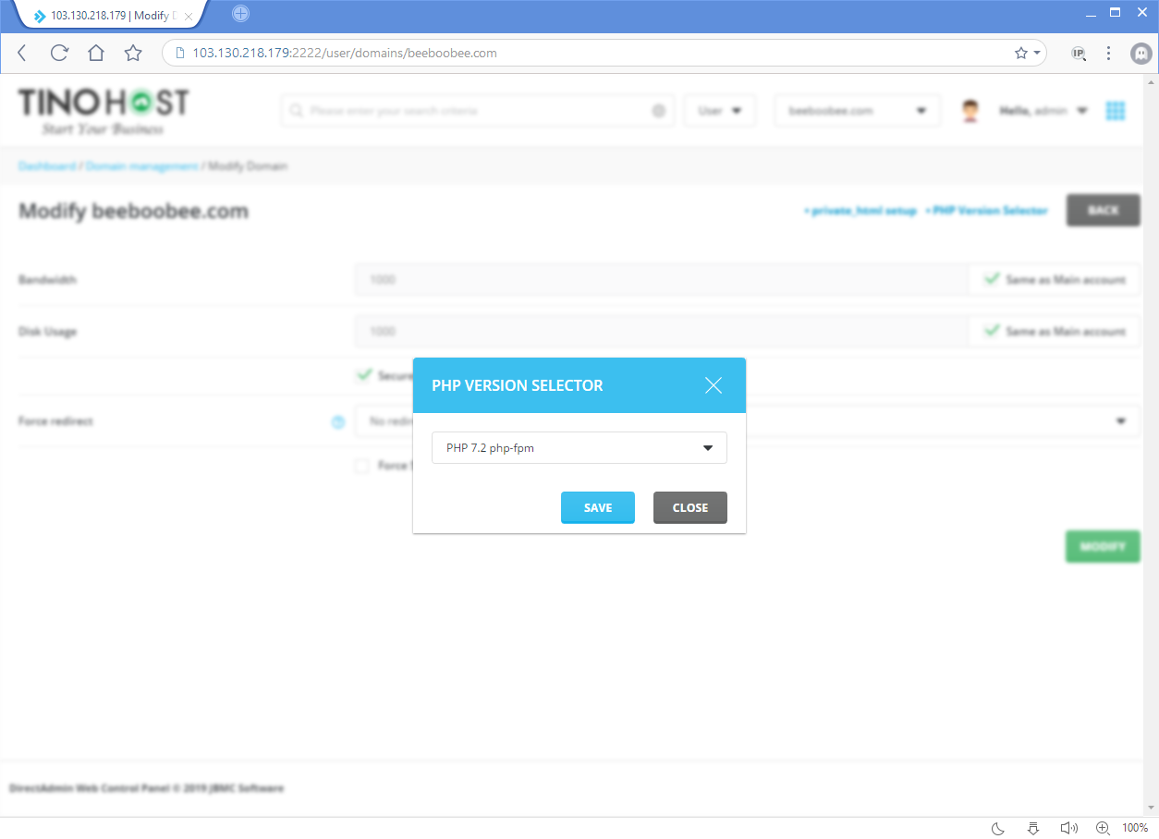The image size is (1159, 839).
Task: Open the apps grid icon in header
Action: [1116, 111]
